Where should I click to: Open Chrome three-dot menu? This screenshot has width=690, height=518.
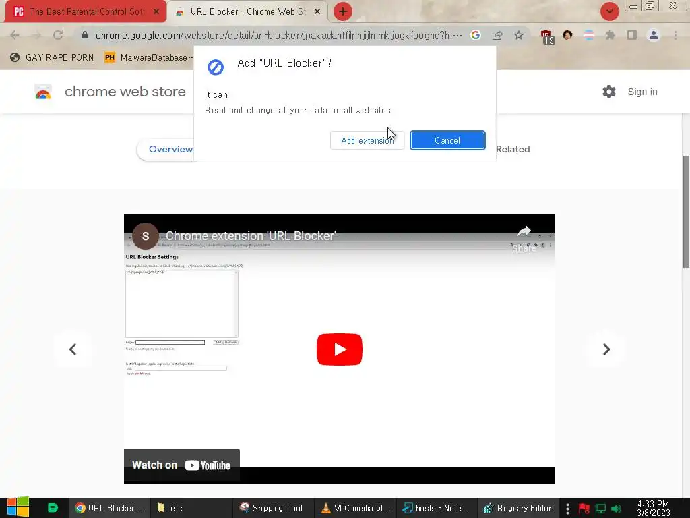pos(675,35)
